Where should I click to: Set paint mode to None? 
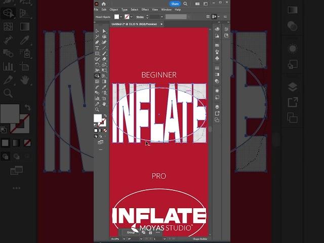click(105, 131)
